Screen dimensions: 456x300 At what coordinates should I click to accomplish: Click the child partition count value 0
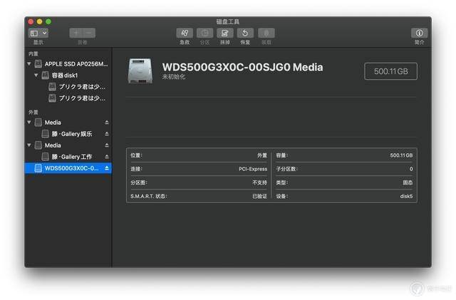click(x=411, y=169)
